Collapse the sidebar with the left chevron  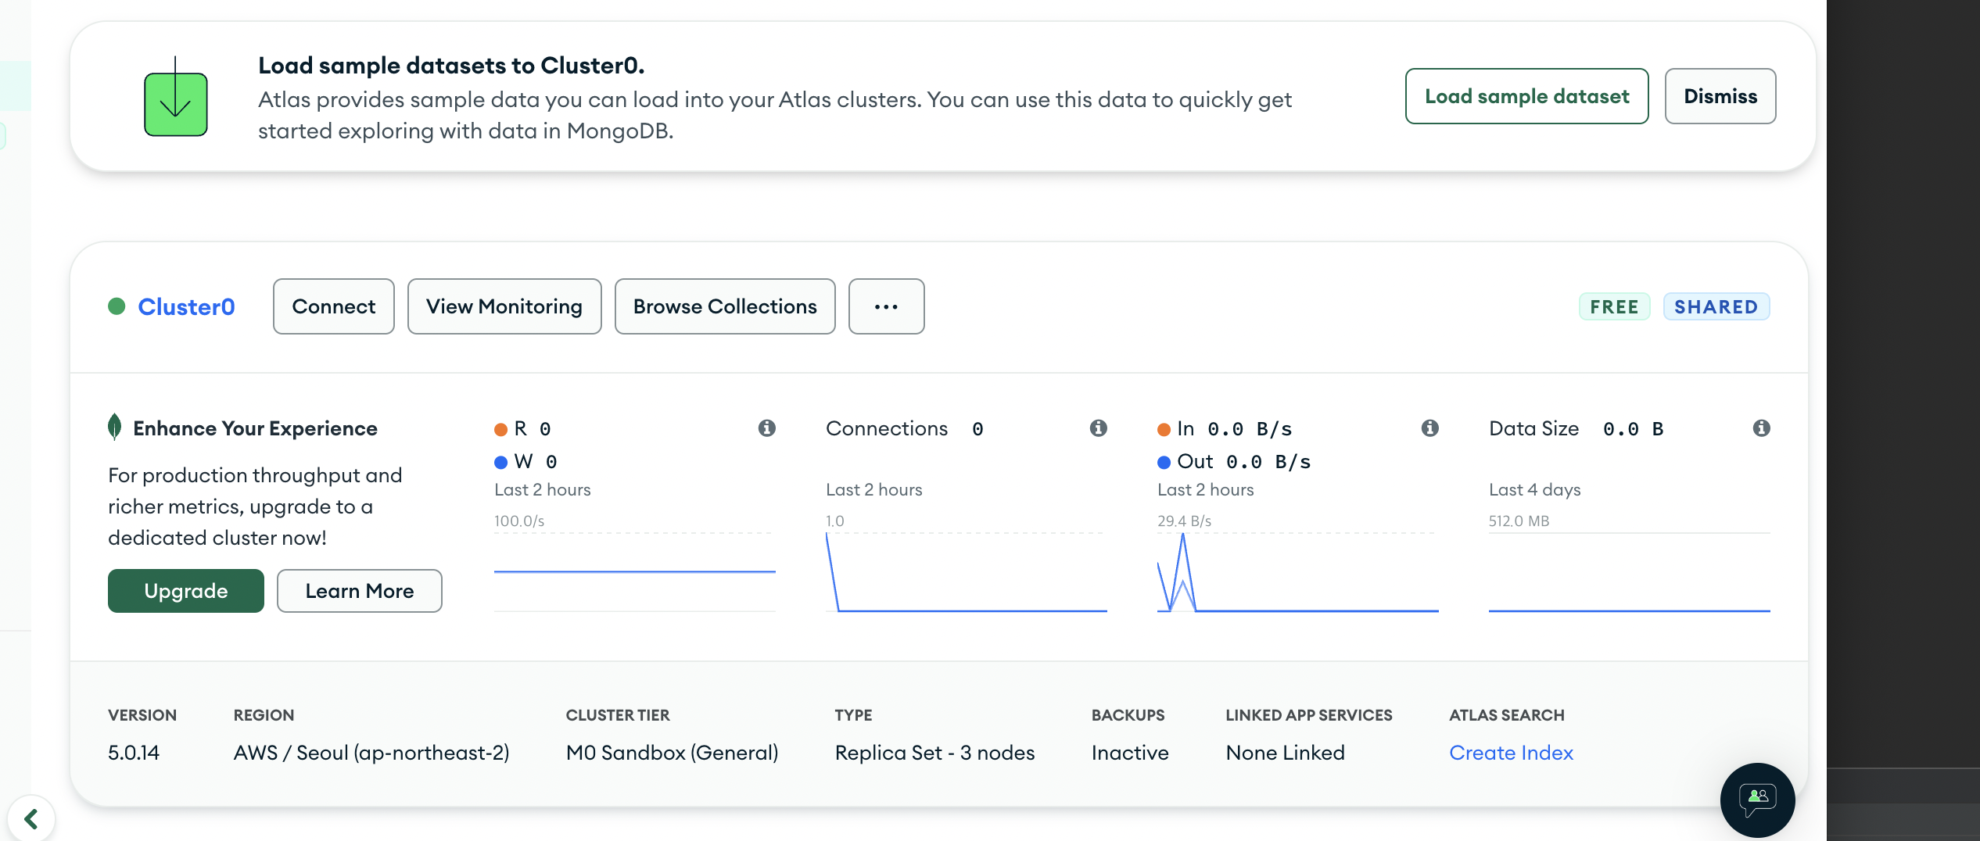click(x=31, y=818)
